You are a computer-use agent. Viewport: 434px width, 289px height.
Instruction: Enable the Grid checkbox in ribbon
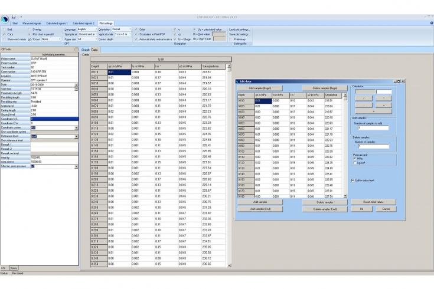[5, 29]
